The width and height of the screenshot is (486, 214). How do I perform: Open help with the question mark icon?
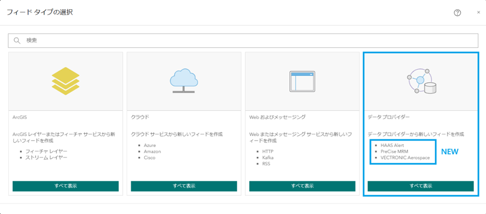[x=457, y=13]
